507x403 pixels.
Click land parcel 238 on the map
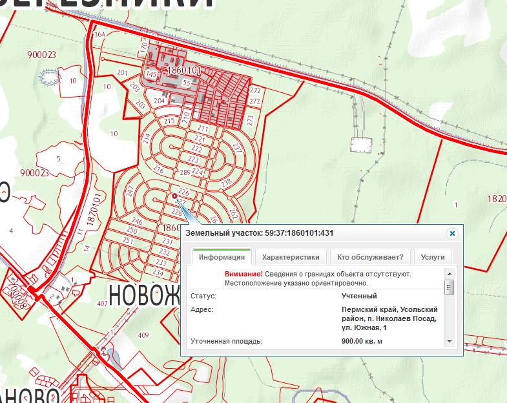tap(226, 183)
